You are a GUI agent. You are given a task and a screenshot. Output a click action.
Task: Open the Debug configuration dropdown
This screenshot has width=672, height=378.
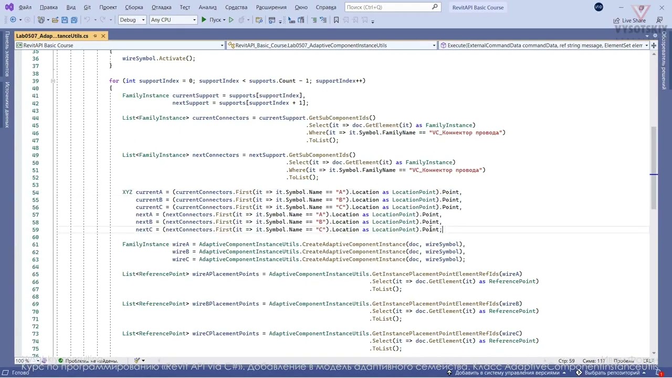coord(132,20)
